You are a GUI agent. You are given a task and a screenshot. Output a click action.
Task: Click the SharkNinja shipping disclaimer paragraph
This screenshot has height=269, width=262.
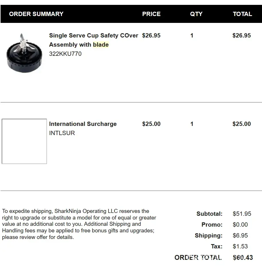79,224
